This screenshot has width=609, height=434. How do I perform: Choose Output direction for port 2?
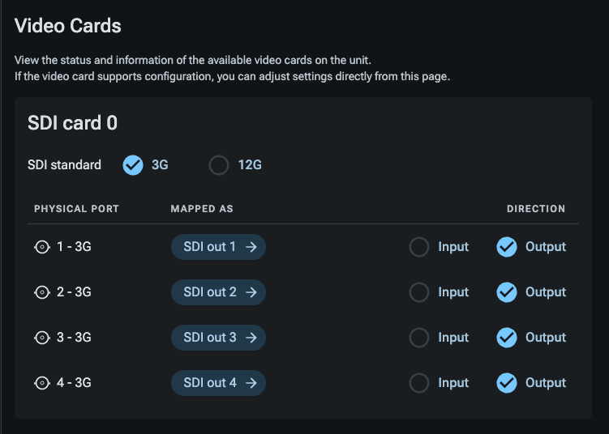(507, 292)
